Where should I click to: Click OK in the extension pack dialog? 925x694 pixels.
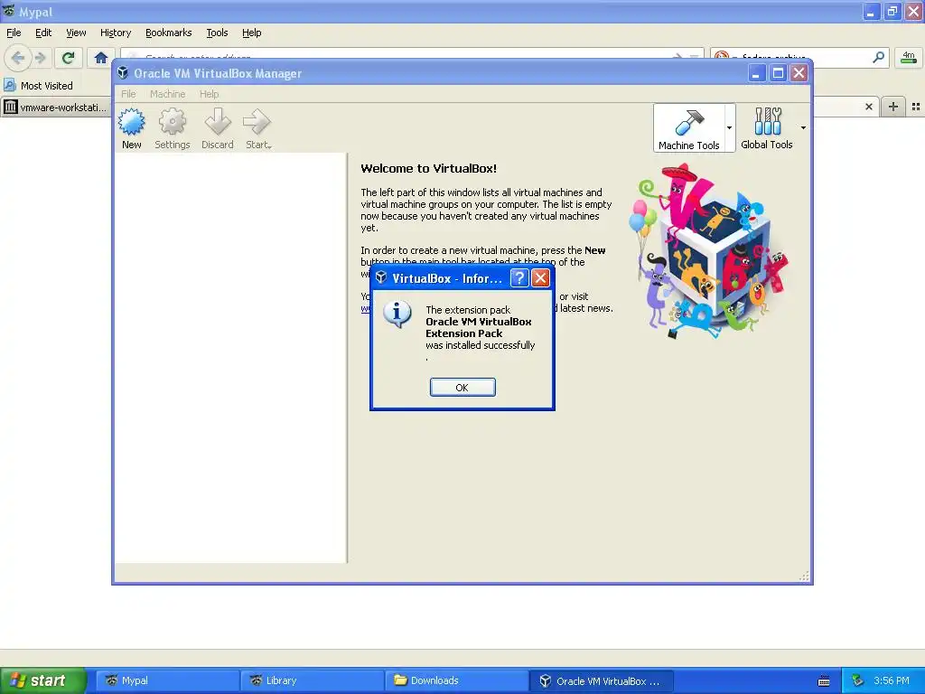click(462, 387)
